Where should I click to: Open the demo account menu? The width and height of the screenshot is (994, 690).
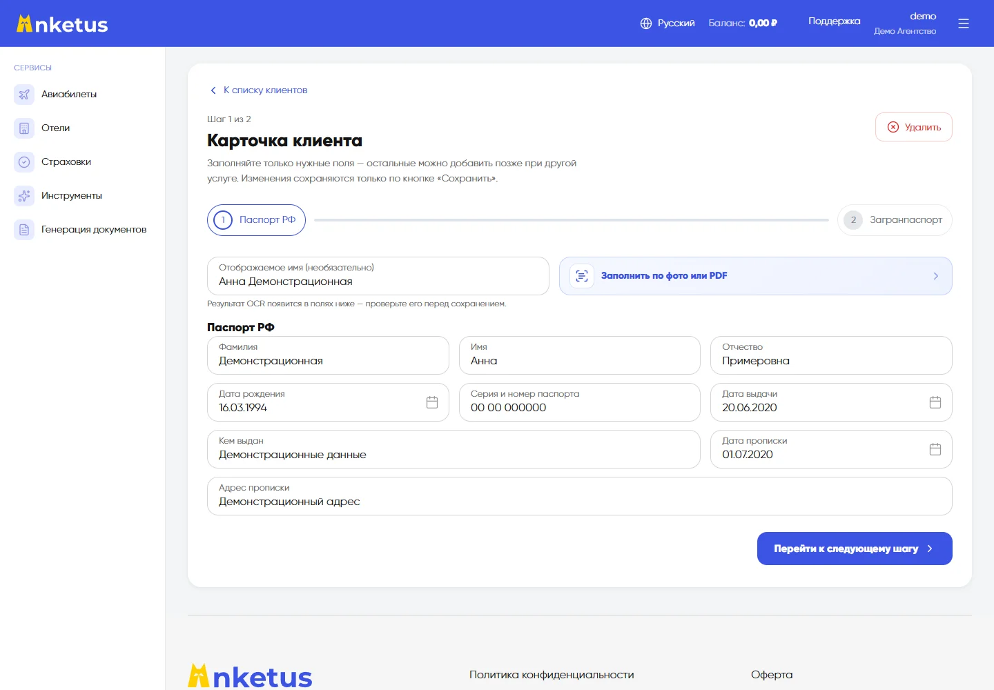(905, 23)
